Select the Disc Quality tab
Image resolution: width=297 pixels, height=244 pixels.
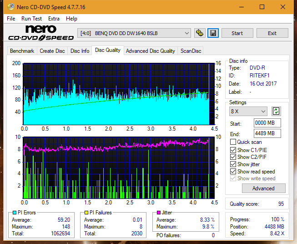(108, 50)
